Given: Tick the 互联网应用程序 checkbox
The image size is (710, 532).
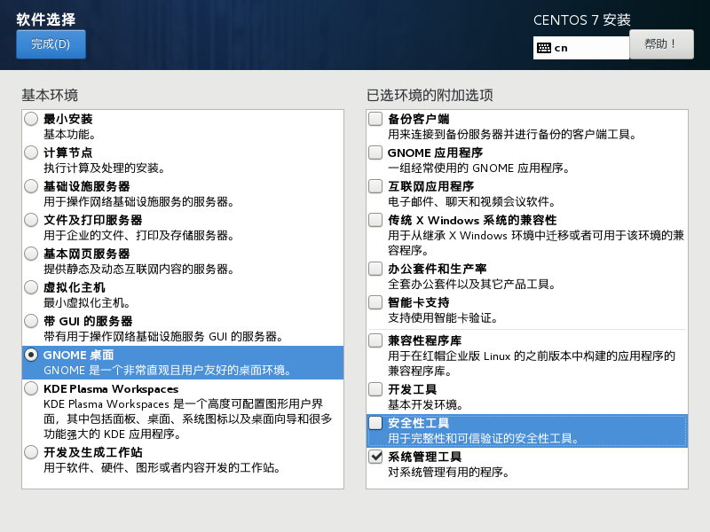Looking at the screenshot, I should tap(376, 186).
